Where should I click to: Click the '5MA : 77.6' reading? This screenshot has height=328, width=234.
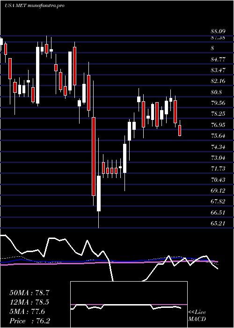click(x=27, y=312)
